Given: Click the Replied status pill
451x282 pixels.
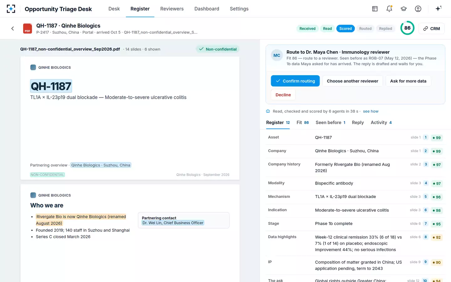Looking at the screenshot, I should (x=386, y=29).
